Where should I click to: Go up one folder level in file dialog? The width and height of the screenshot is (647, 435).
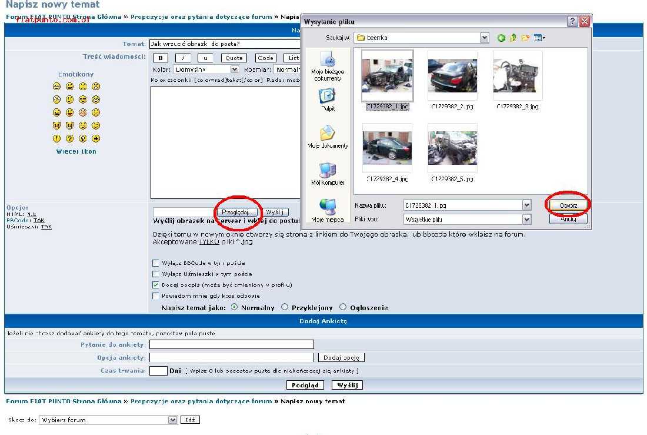(513, 38)
